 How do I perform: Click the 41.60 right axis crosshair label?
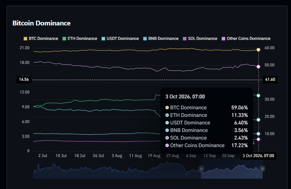270,80
